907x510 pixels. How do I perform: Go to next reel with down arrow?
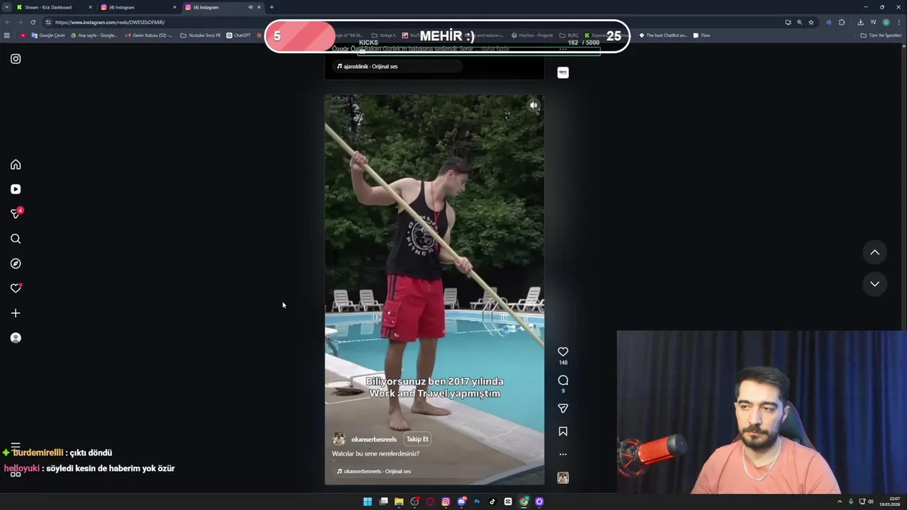[x=875, y=284]
